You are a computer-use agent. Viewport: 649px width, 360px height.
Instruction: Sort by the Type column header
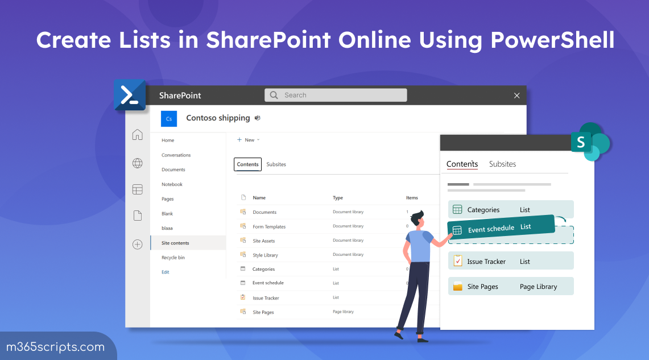[338, 198]
